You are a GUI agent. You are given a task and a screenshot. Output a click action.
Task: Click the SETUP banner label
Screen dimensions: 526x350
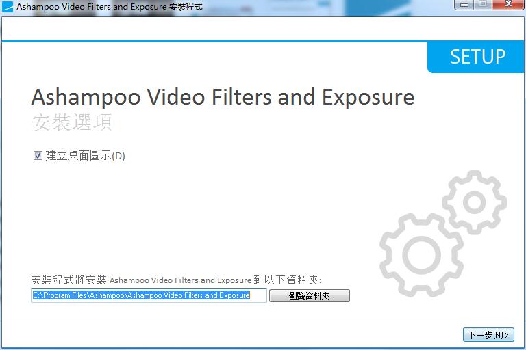pyautogui.click(x=477, y=57)
